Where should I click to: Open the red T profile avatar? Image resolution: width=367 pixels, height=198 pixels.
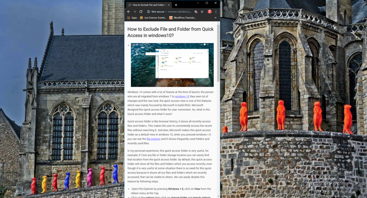[x=209, y=12]
